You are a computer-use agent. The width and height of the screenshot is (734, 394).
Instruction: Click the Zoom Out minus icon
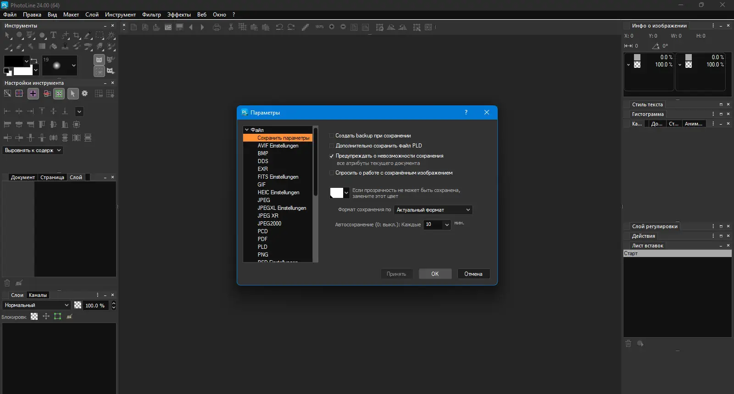point(343,27)
